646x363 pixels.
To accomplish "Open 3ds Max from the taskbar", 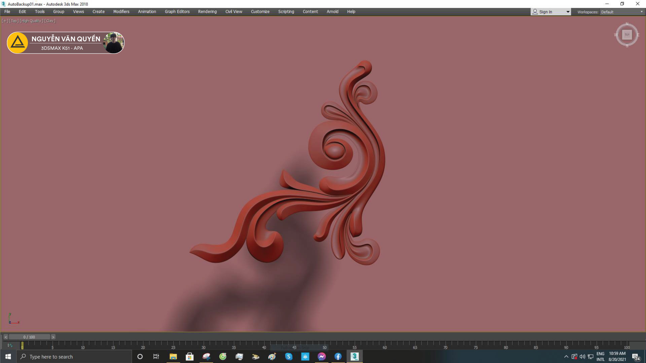I will tap(355, 357).
